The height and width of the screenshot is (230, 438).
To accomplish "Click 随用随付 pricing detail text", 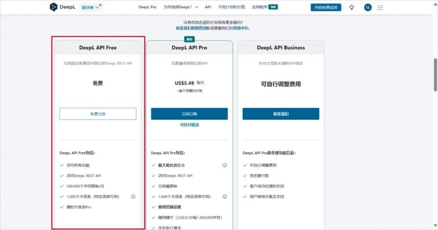I will pyautogui.click(x=190, y=218).
